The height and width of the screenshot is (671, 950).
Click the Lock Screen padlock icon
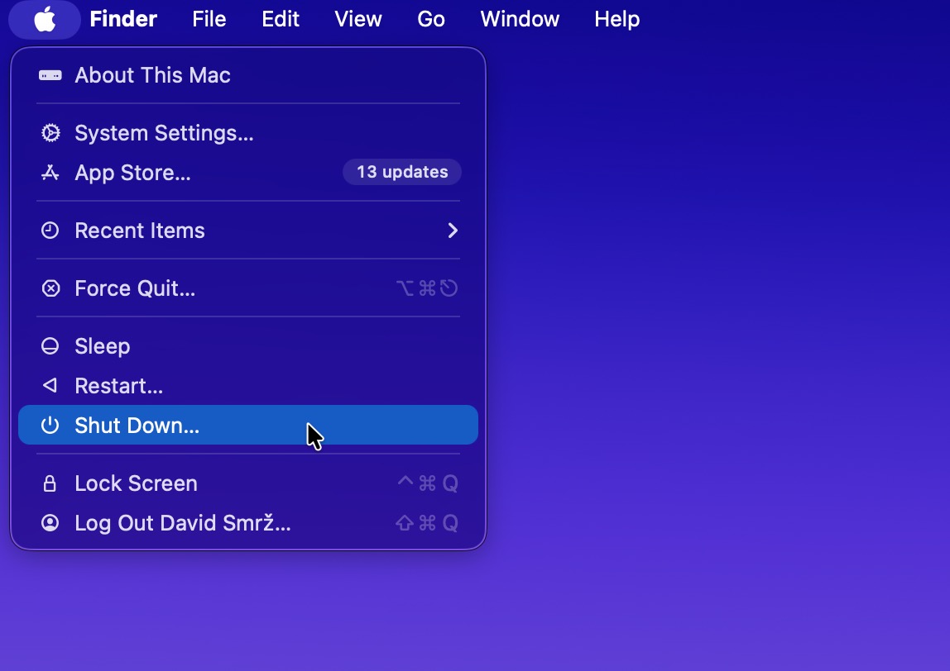[x=50, y=483]
